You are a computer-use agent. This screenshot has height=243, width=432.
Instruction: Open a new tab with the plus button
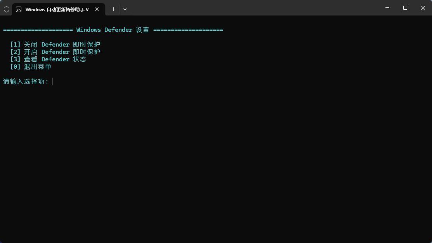pos(113,9)
